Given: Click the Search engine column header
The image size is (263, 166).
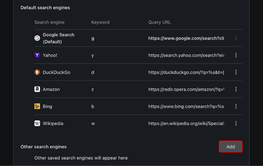Looking at the screenshot, I should [49, 22].
